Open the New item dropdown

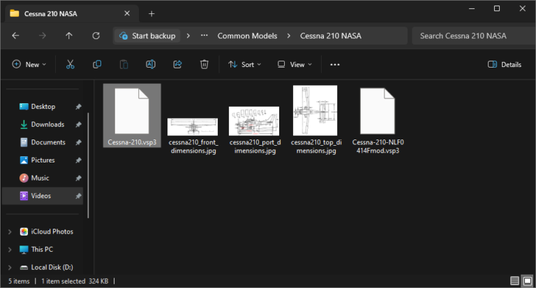pyautogui.click(x=29, y=64)
